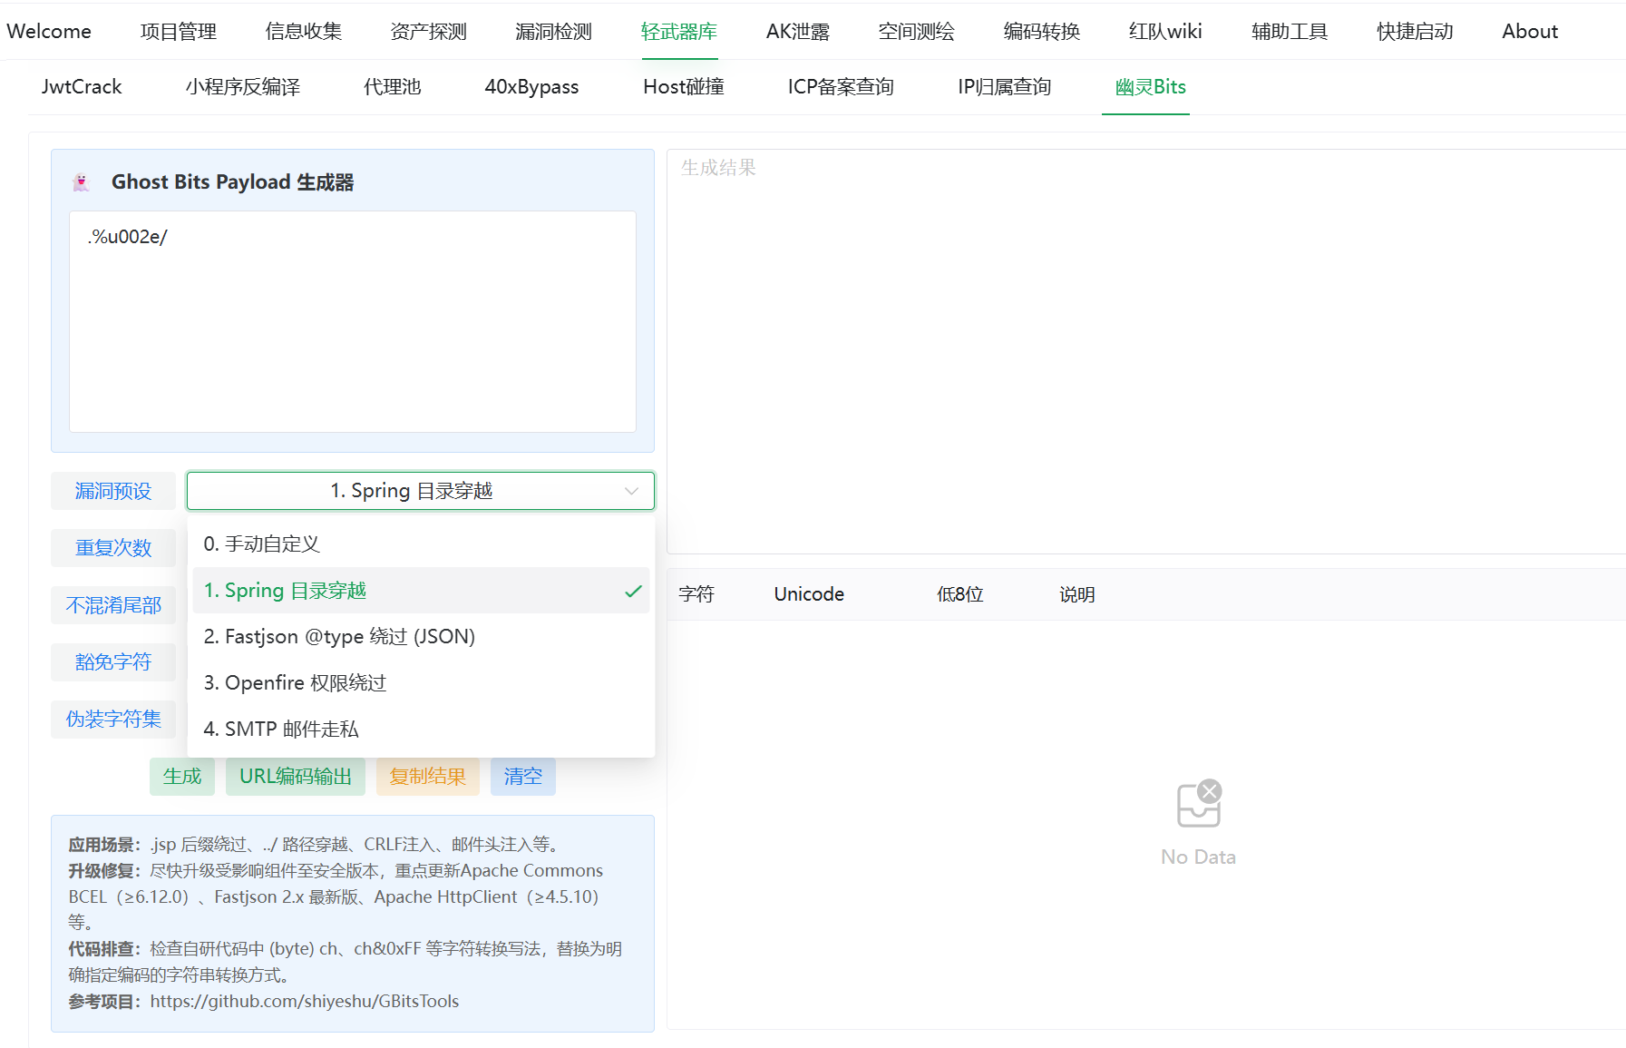Screen dimensions: 1626x1048
Task: Select 轻武器库 tab
Action: tap(679, 32)
